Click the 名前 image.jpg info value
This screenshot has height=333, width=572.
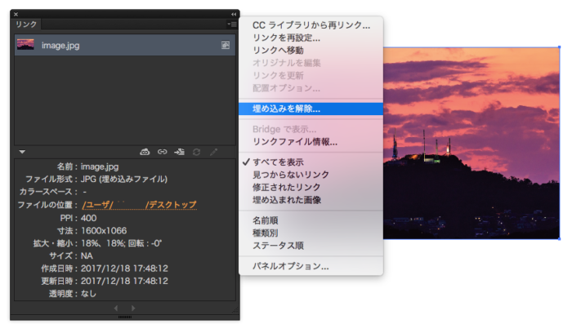point(100,166)
